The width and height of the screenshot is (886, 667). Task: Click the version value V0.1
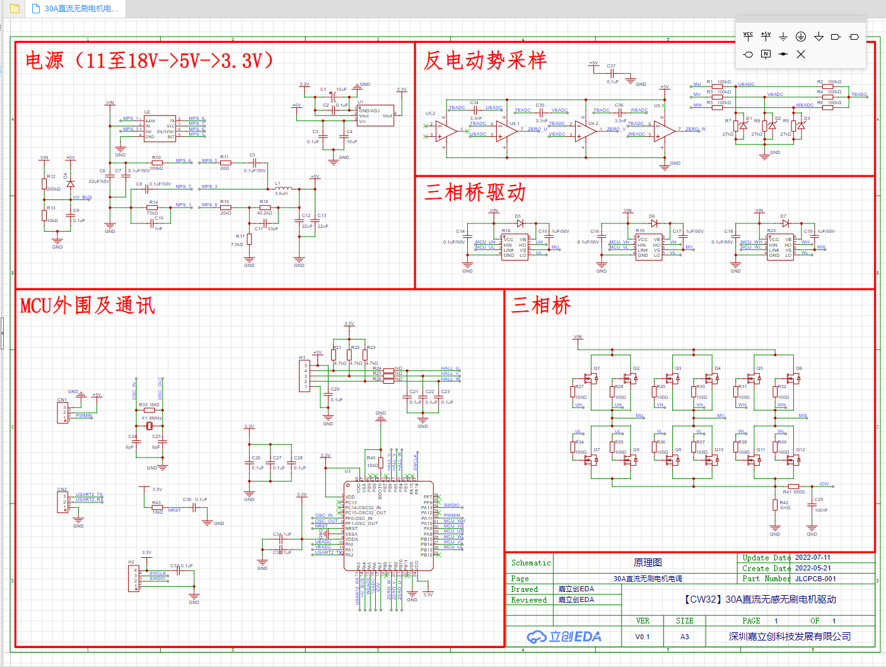[x=643, y=637]
